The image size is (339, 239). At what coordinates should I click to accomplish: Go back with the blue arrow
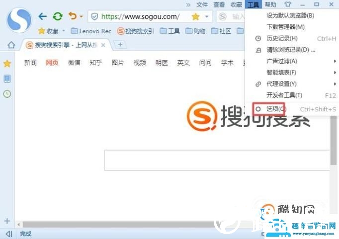[42, 16]
